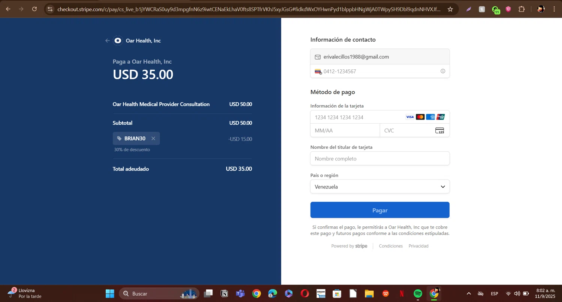Click the Visa card logo
562x302 pixels.
point(410,117)
